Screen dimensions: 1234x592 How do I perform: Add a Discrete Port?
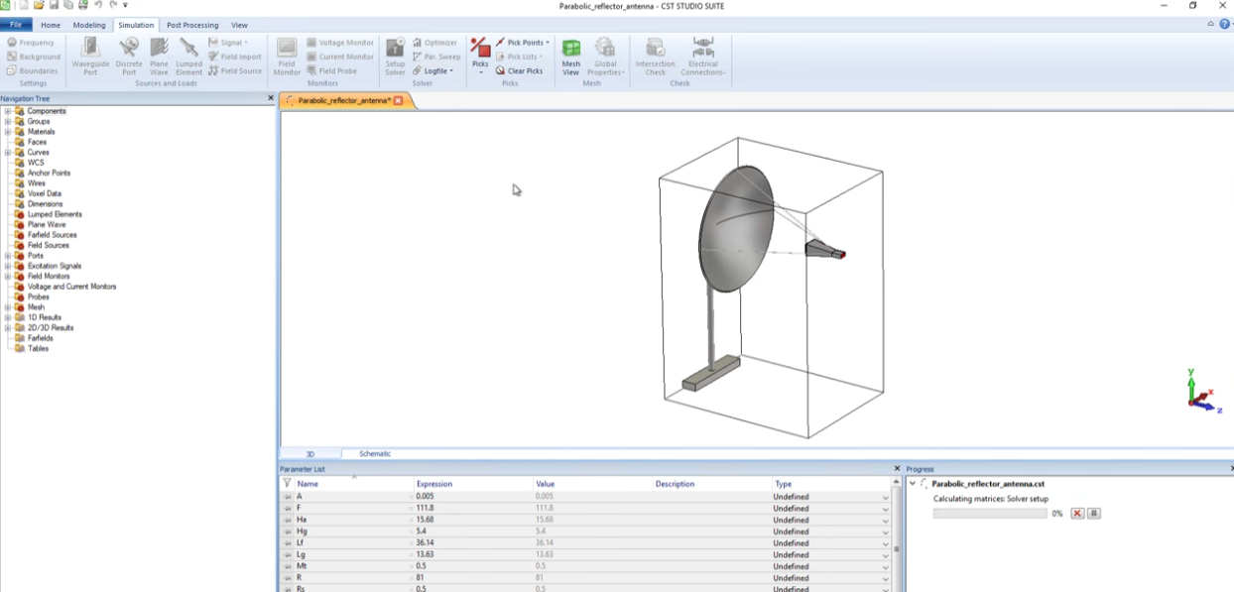tap(129, 57)
